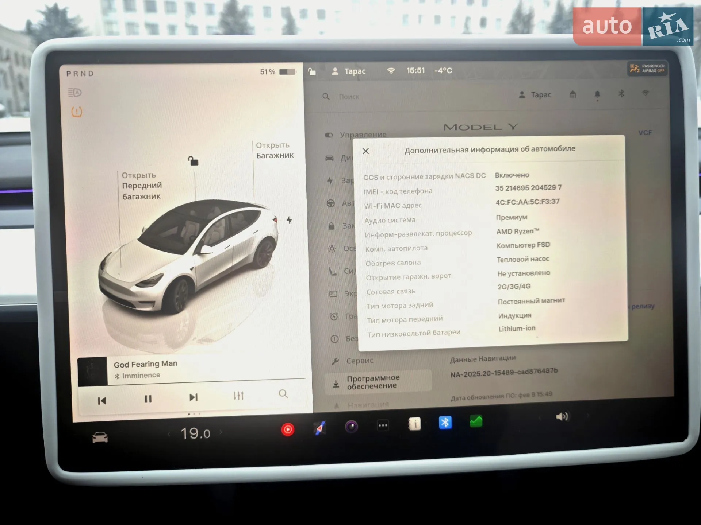Tap the album art thumbnail in the media player
The image size is (701, 525).
92,371
